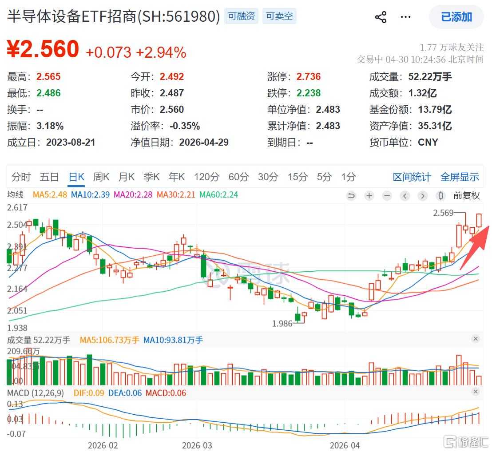Click the 成交量 value 52.22万手 in the stats
Viewport: 492px width, 452px height.
tap(430, 76)
